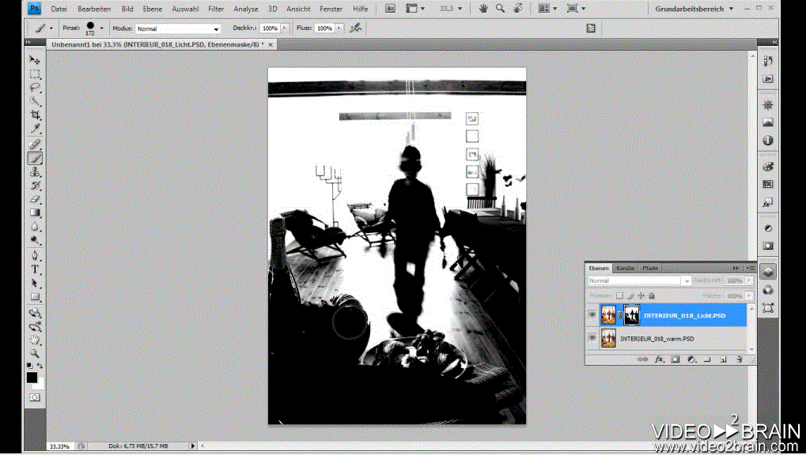Select the Brush tool in the toolbox

[35, 158]
